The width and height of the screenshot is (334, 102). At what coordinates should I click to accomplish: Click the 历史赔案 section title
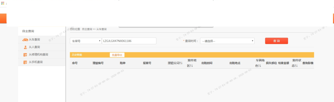click(77, 55)
